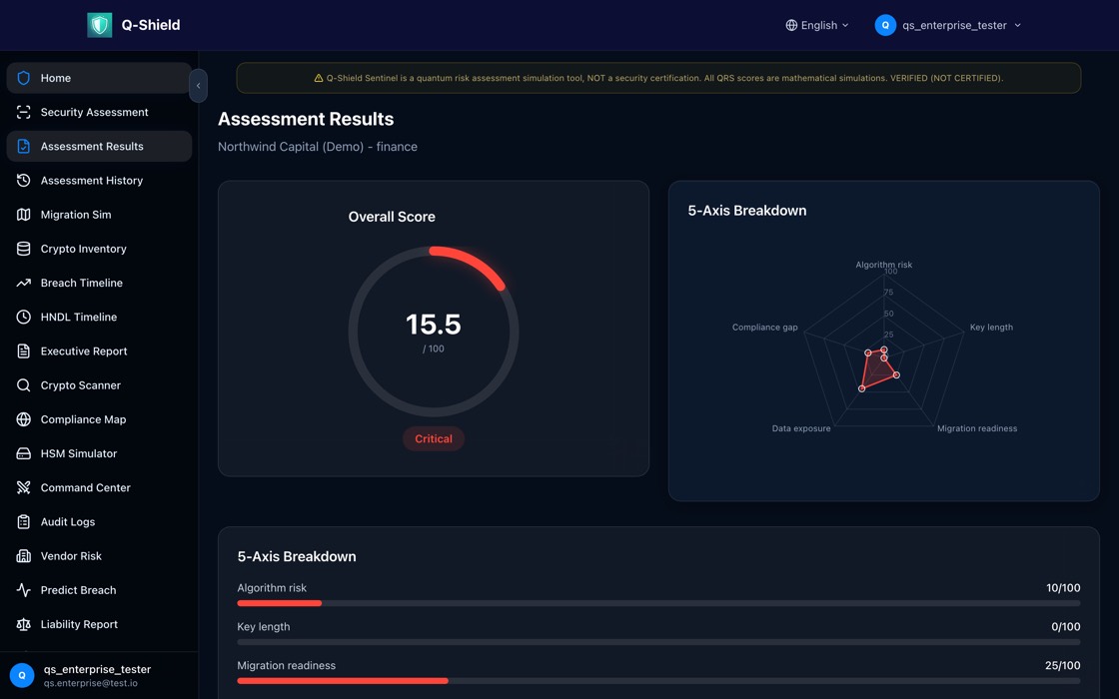This screenshot has height=699, width=1119.
Task: Click the language globe icon
Action: point(791,25)
